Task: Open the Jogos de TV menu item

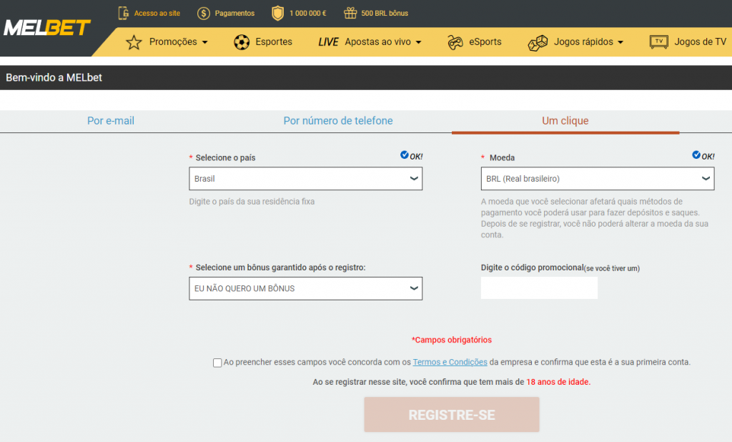Action: [701, 41]
